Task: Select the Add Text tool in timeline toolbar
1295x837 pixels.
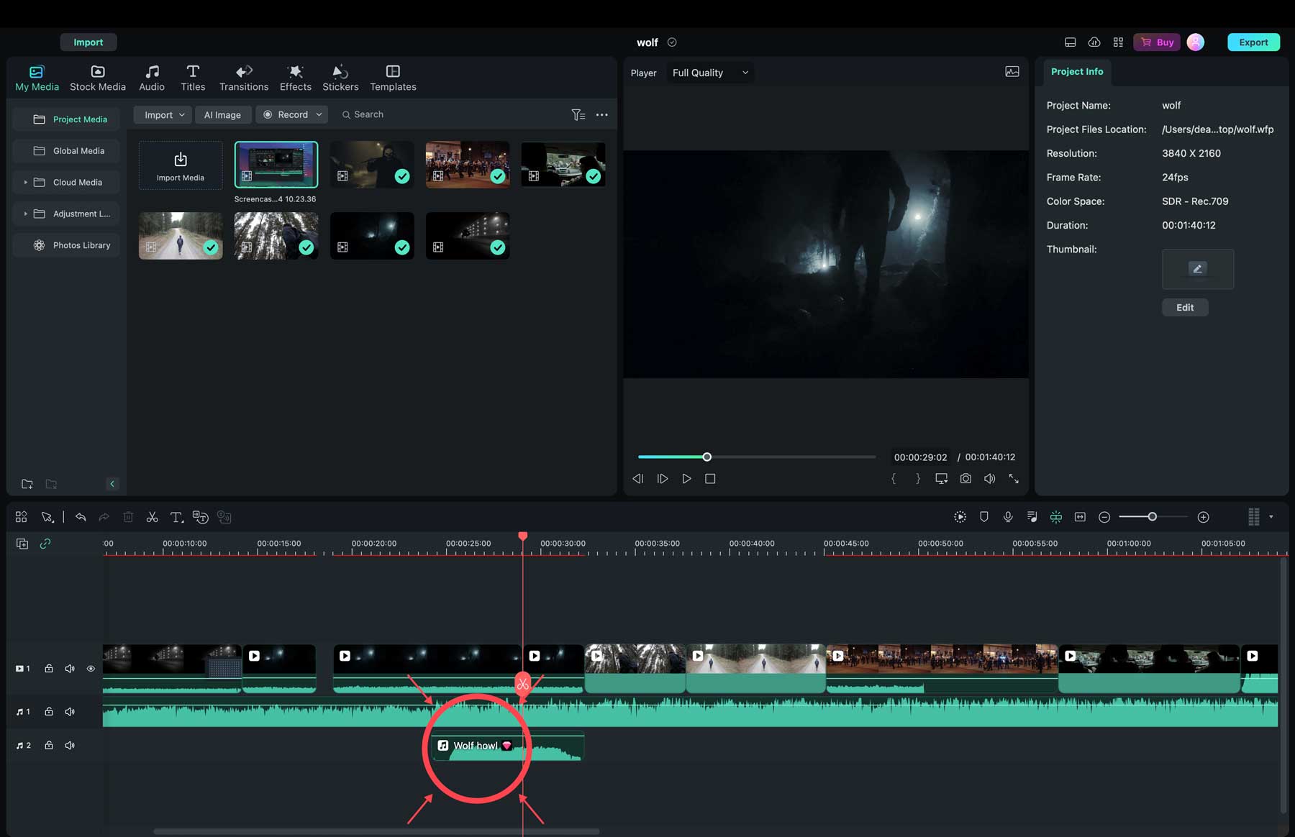Action: [x=176, y=517]
